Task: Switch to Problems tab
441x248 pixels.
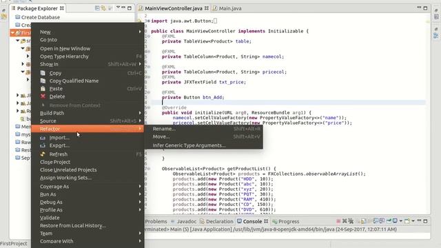Action: (x=156, y=221)
